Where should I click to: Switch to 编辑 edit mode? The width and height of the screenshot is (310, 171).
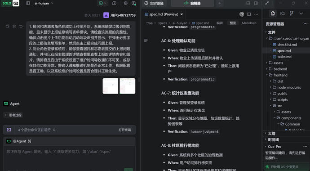pos(219,23)
